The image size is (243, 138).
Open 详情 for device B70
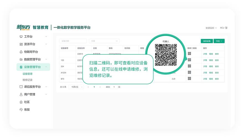(205, 79)
